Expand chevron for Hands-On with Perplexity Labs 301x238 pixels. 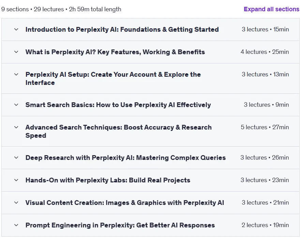coord(16,180)
